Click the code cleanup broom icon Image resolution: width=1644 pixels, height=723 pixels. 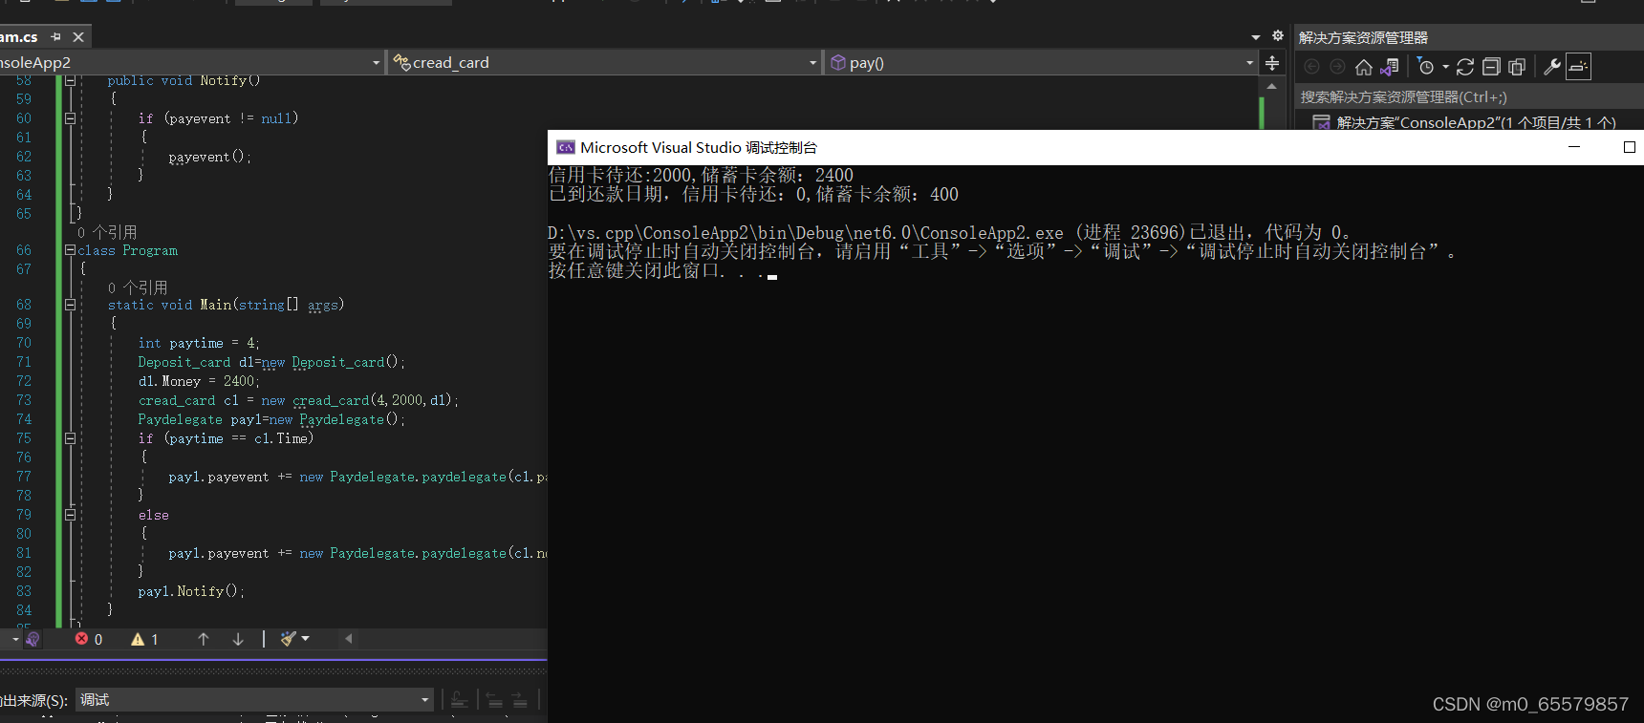[288, 639]
